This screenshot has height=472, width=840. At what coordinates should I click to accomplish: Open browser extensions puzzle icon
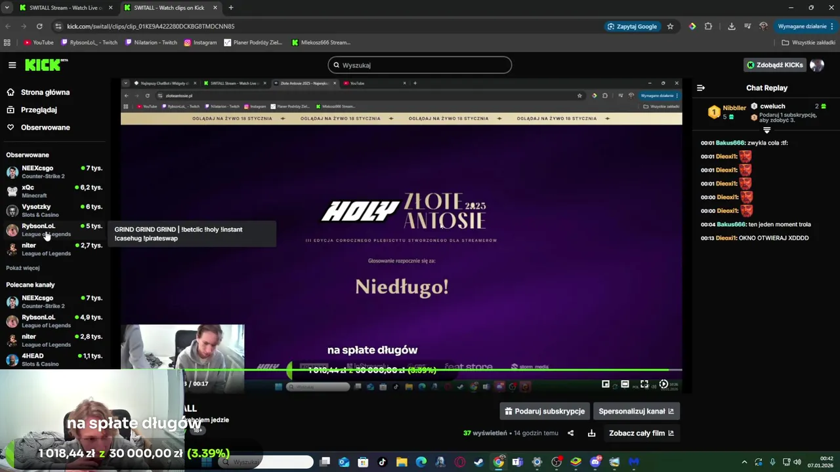coord(708,26)
